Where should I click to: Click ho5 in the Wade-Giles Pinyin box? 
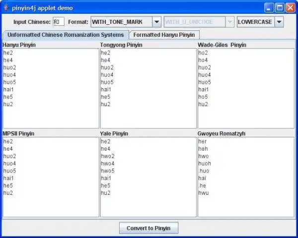pyautogui.click(x=203, y=97)
